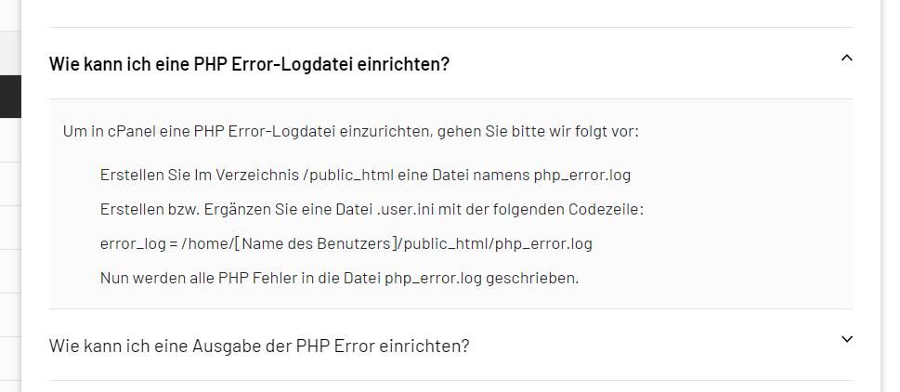Image resolution: width=900 pixels, height=392 pixels.
Task: Click the intro sentence starting 'Um in cPanel'
Action: click(351, 131)
